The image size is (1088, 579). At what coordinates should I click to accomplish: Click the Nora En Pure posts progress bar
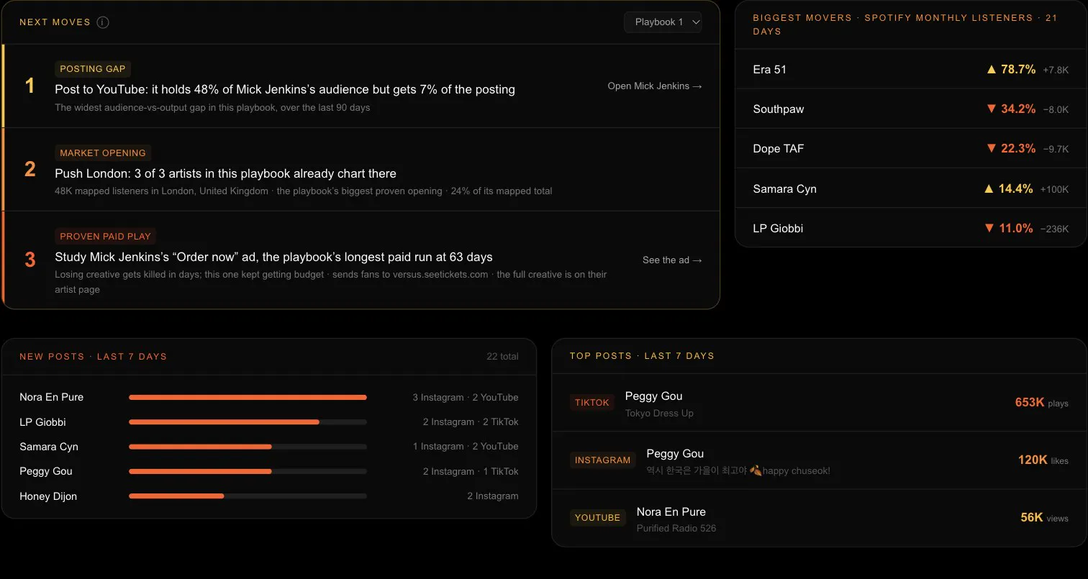pyautogui.click(x=248, y=397)
